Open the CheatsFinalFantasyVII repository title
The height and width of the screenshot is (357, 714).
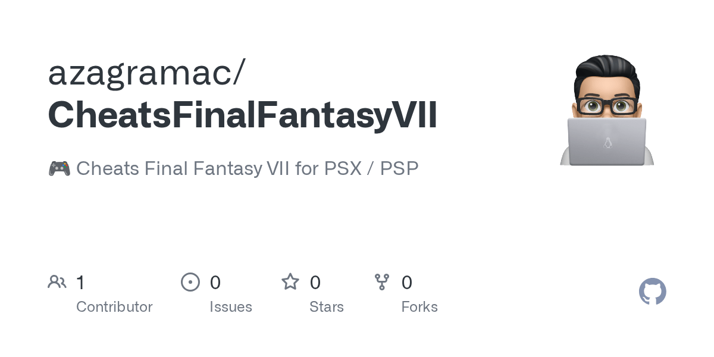pyautogui.click(x=242, y=115)
